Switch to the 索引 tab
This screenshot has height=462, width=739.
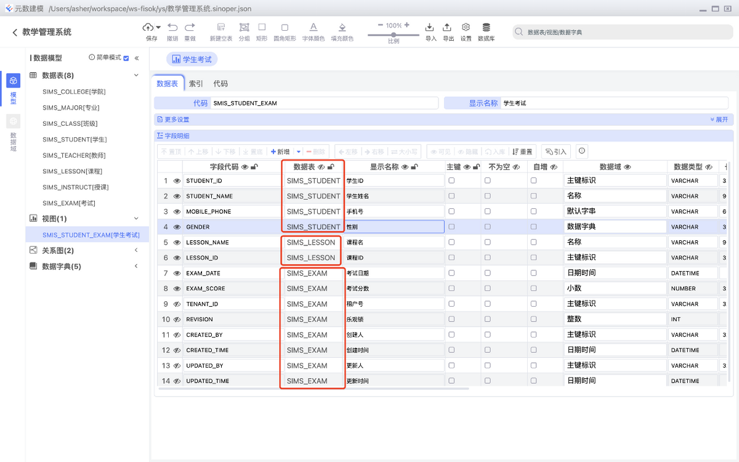(196, 84)
